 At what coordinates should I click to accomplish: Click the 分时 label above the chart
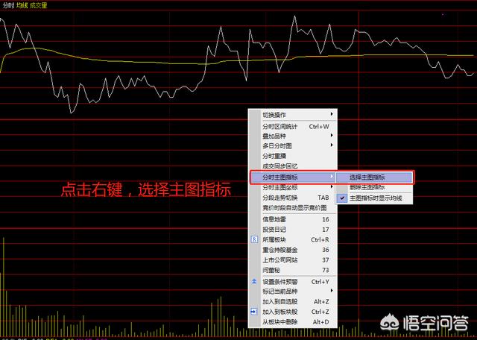8,5
